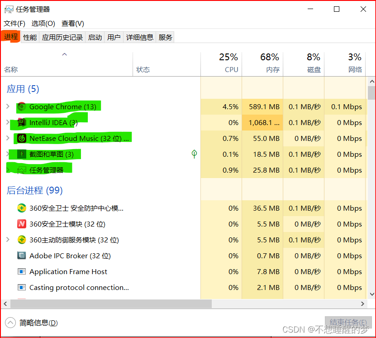Click the 结束任务 button
Viewport: 376px width, 338px height.
tap(348, 323)
